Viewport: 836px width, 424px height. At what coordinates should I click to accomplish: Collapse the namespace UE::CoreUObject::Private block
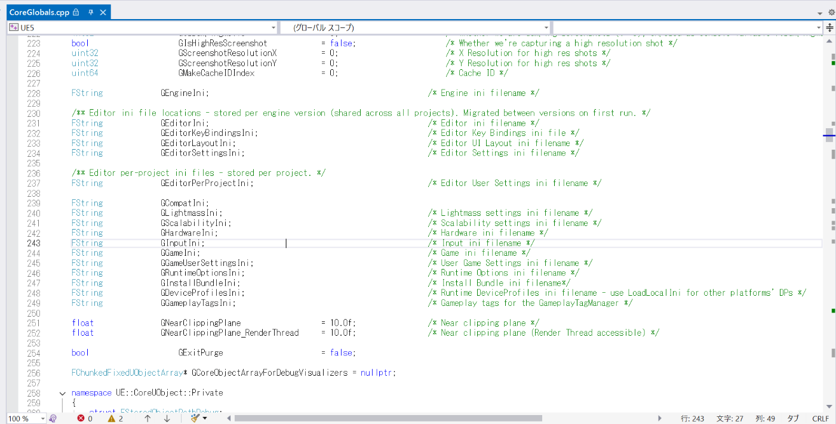click(63, 393)
